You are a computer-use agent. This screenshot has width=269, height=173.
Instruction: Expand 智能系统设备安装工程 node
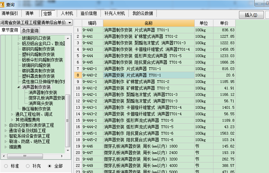click(5, 136)
